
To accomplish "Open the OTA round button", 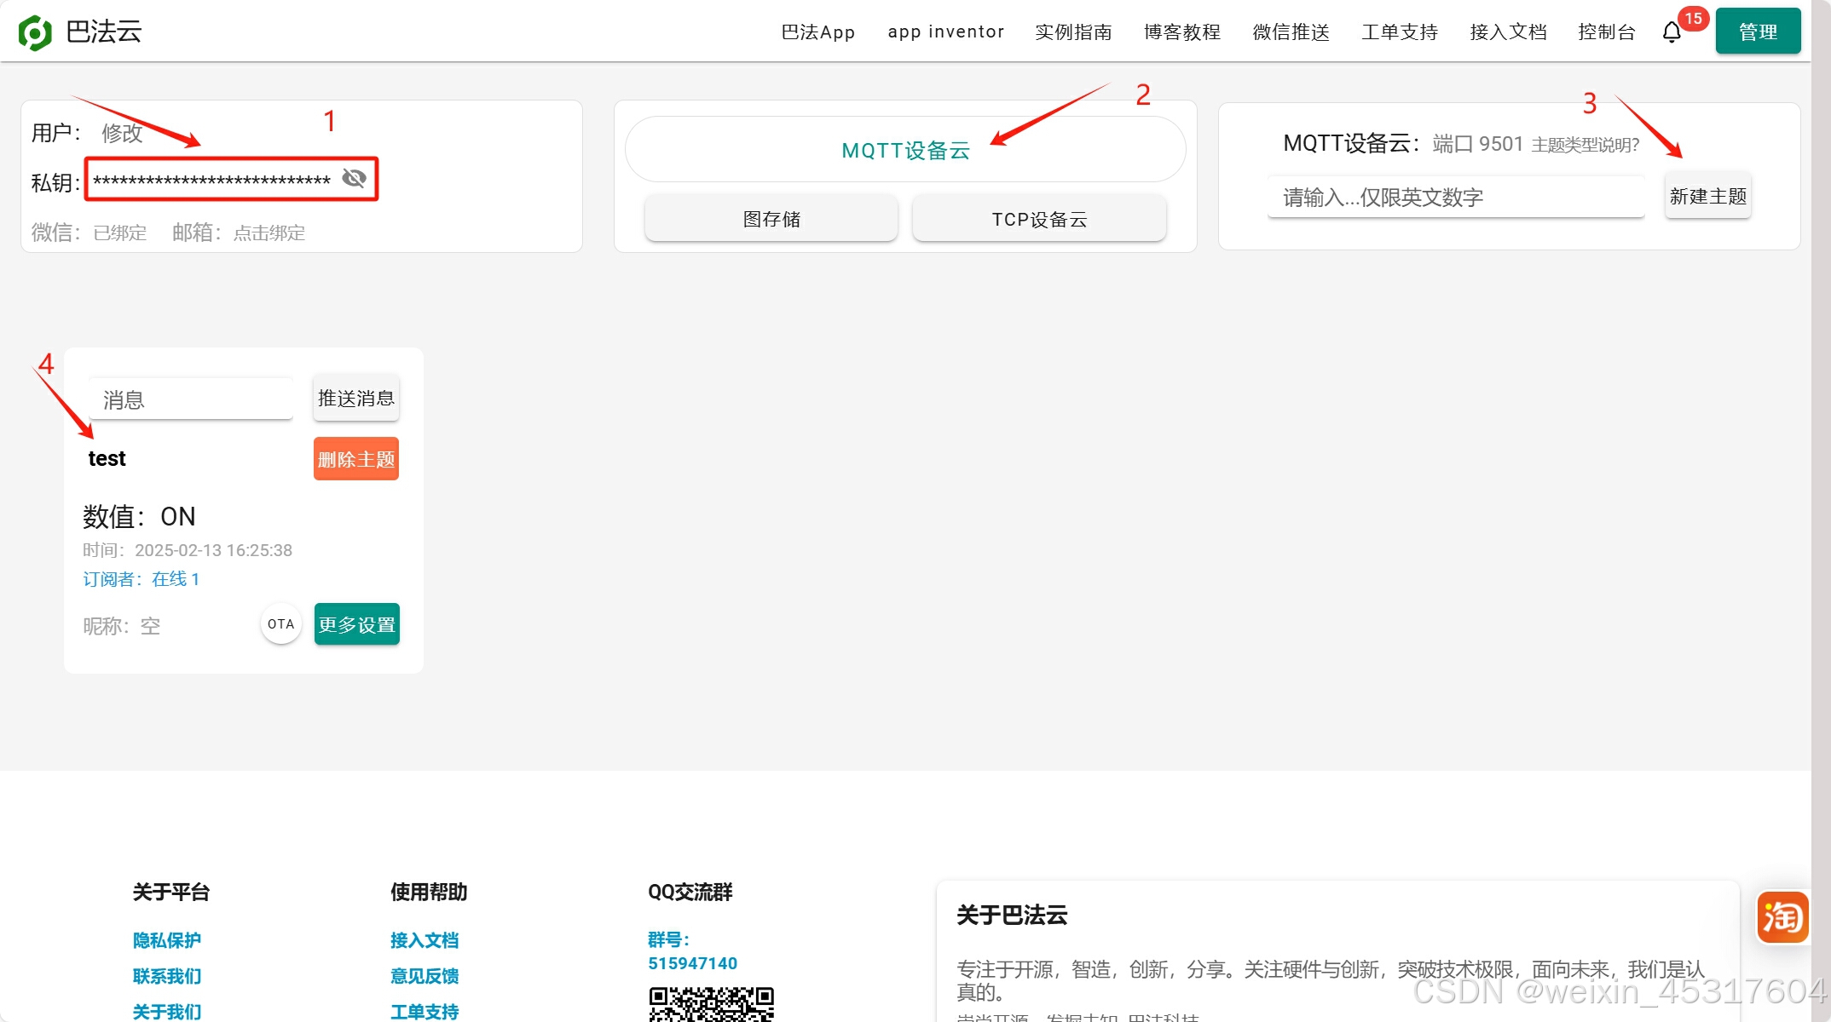I will pos(280,624).
